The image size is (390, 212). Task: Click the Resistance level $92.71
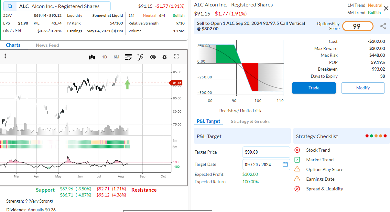click(x=103, y=189)
